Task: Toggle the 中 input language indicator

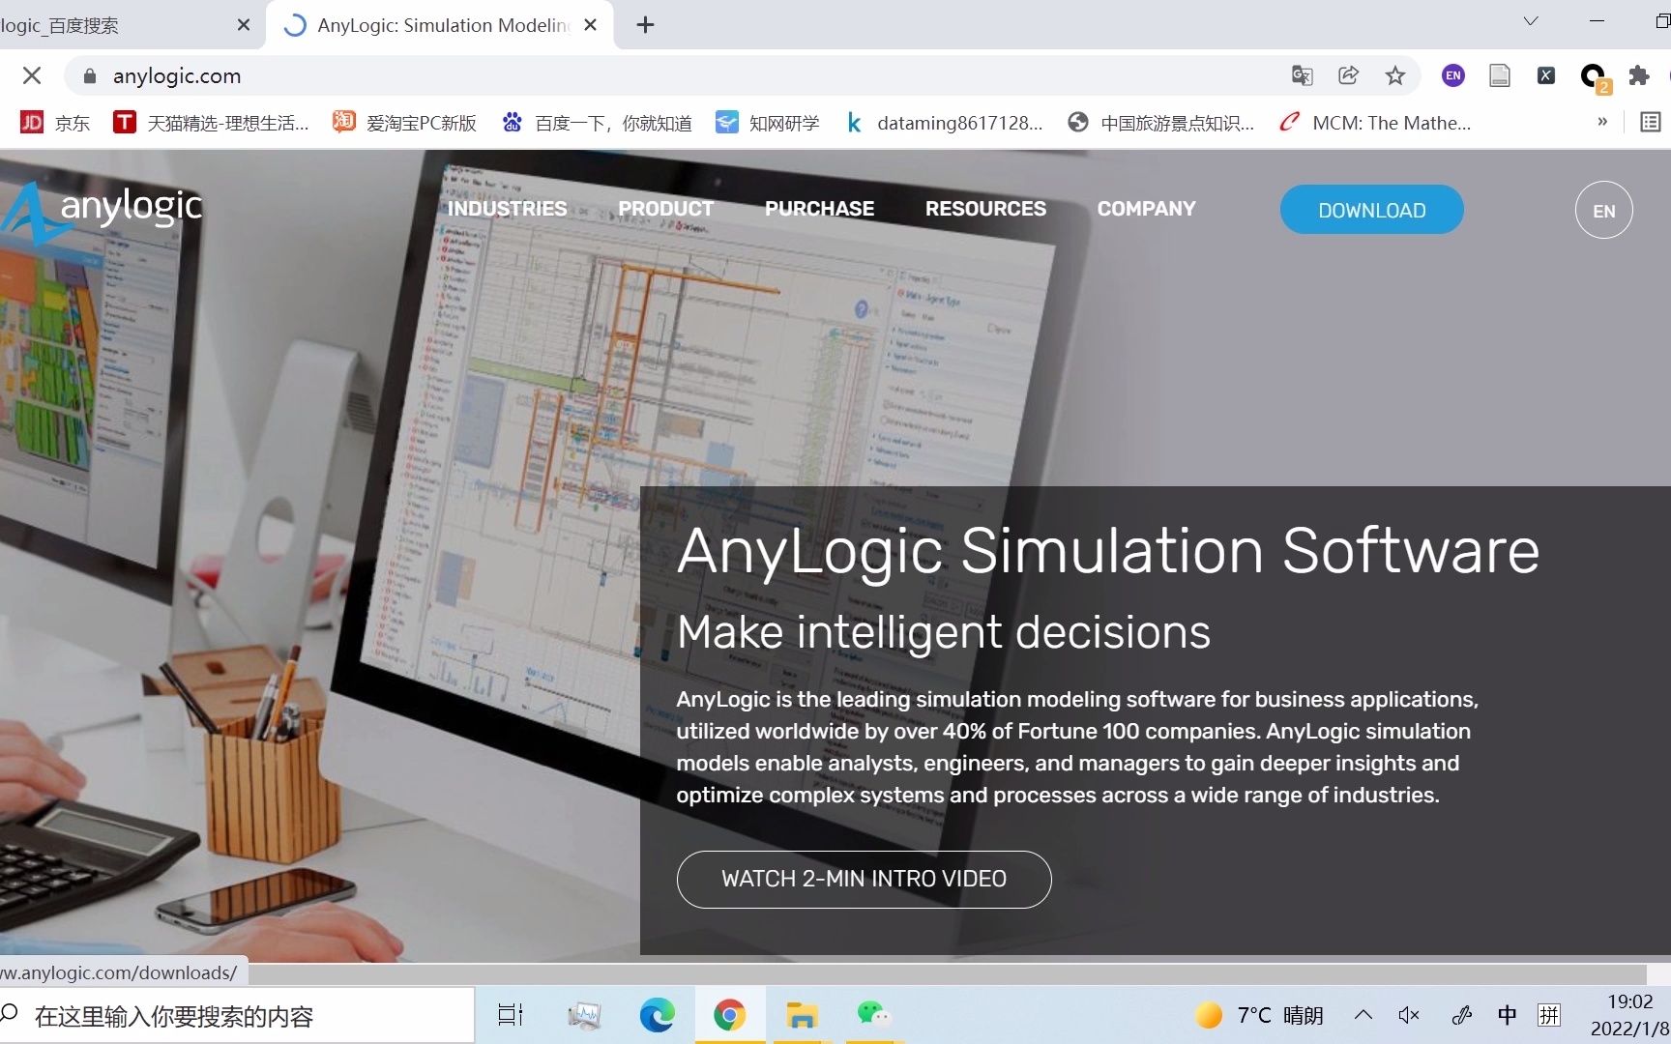Action: tap(1507, 1015)
